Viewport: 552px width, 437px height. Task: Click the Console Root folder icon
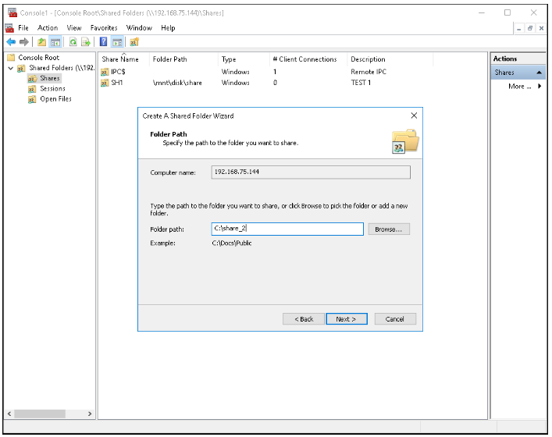pos(11,57)
